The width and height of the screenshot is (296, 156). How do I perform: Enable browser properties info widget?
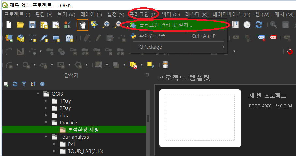[x=42, y=84]
